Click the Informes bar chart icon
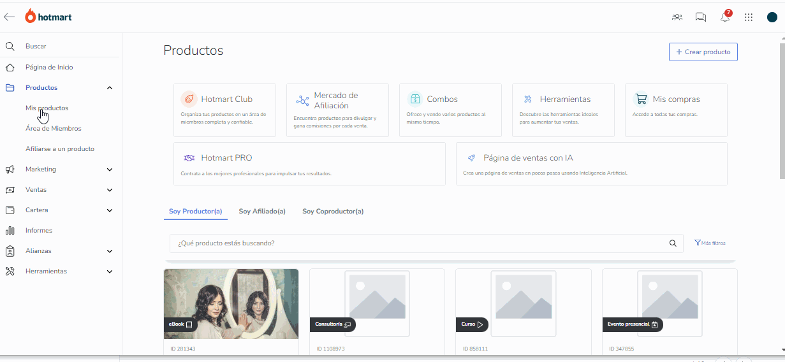This screenshot has width=785, height=362. click(x=10, y=230)
